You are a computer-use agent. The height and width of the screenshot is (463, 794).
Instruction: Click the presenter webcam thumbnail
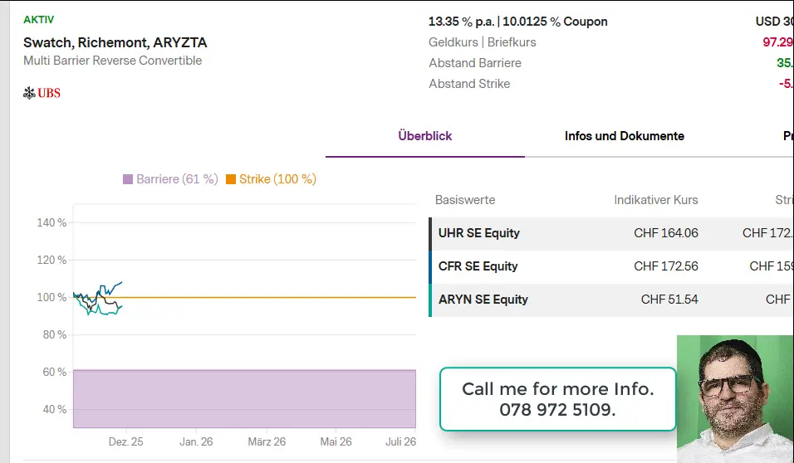(735, 399)
